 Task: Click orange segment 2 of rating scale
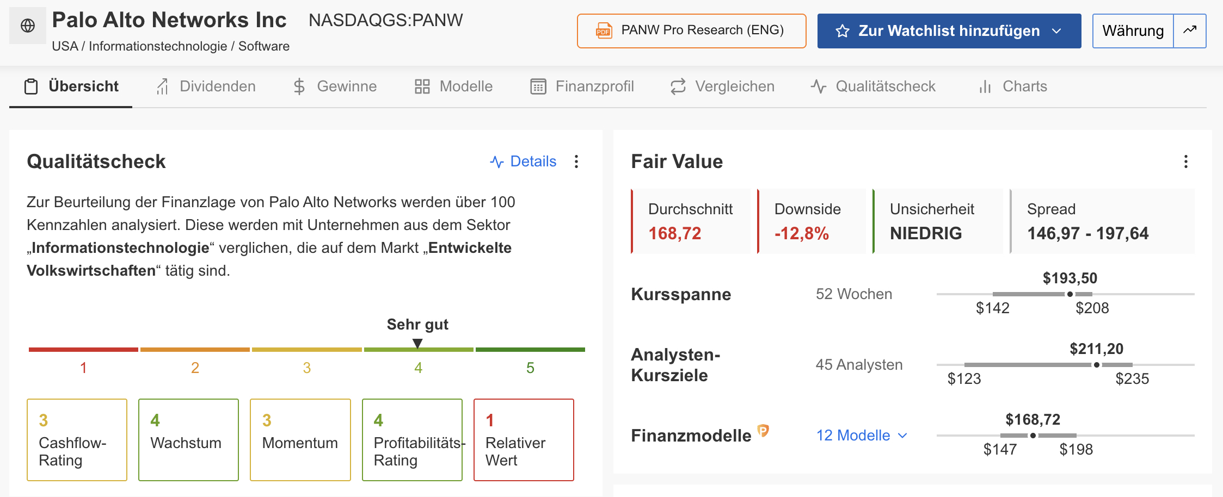[195, 350]
